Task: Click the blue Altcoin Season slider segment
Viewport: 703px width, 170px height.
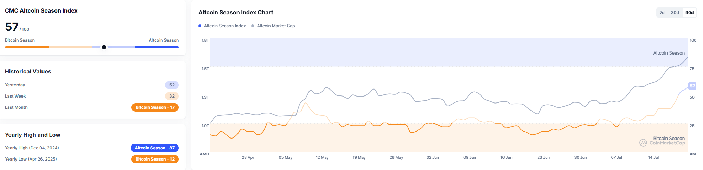Action: [157, 47]
